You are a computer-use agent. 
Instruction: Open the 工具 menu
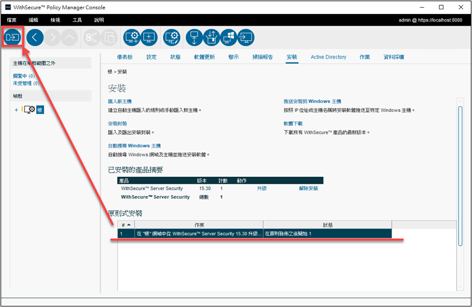pyautogui.click(x=77, y=20)
